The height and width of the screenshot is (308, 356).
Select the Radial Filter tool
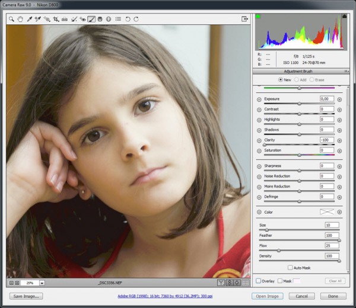[109, 20]
